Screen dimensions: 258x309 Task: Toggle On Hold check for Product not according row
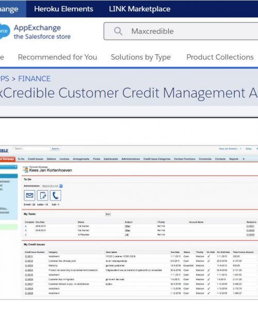(x=209, y=270)
